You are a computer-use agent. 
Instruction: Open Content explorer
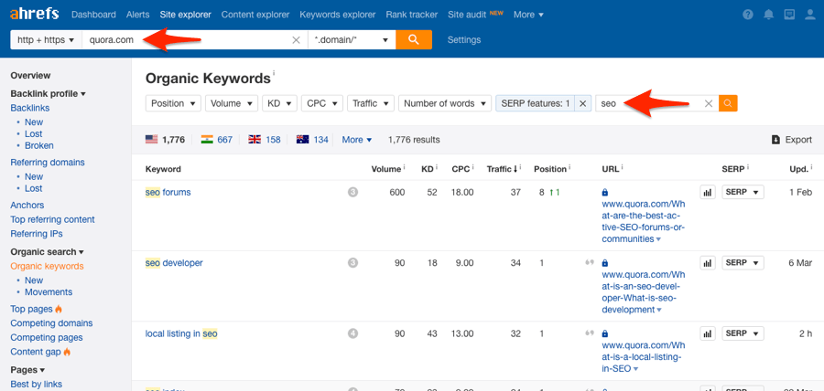[x=255, y=15]
